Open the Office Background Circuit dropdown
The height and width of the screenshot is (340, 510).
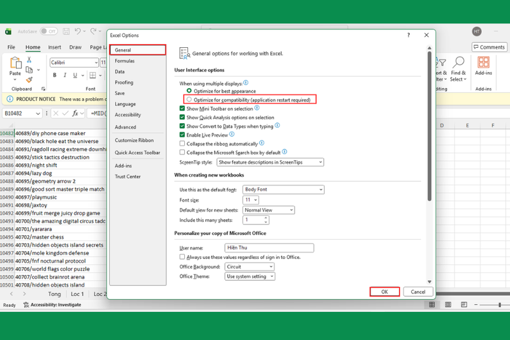(249, 267)
